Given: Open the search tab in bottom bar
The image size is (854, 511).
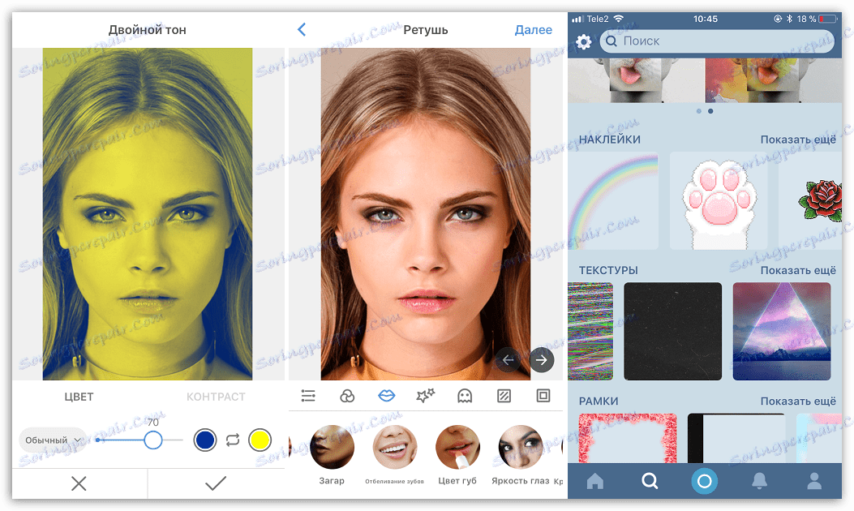Looking at the screenshot, I should (x=649, y=481).
